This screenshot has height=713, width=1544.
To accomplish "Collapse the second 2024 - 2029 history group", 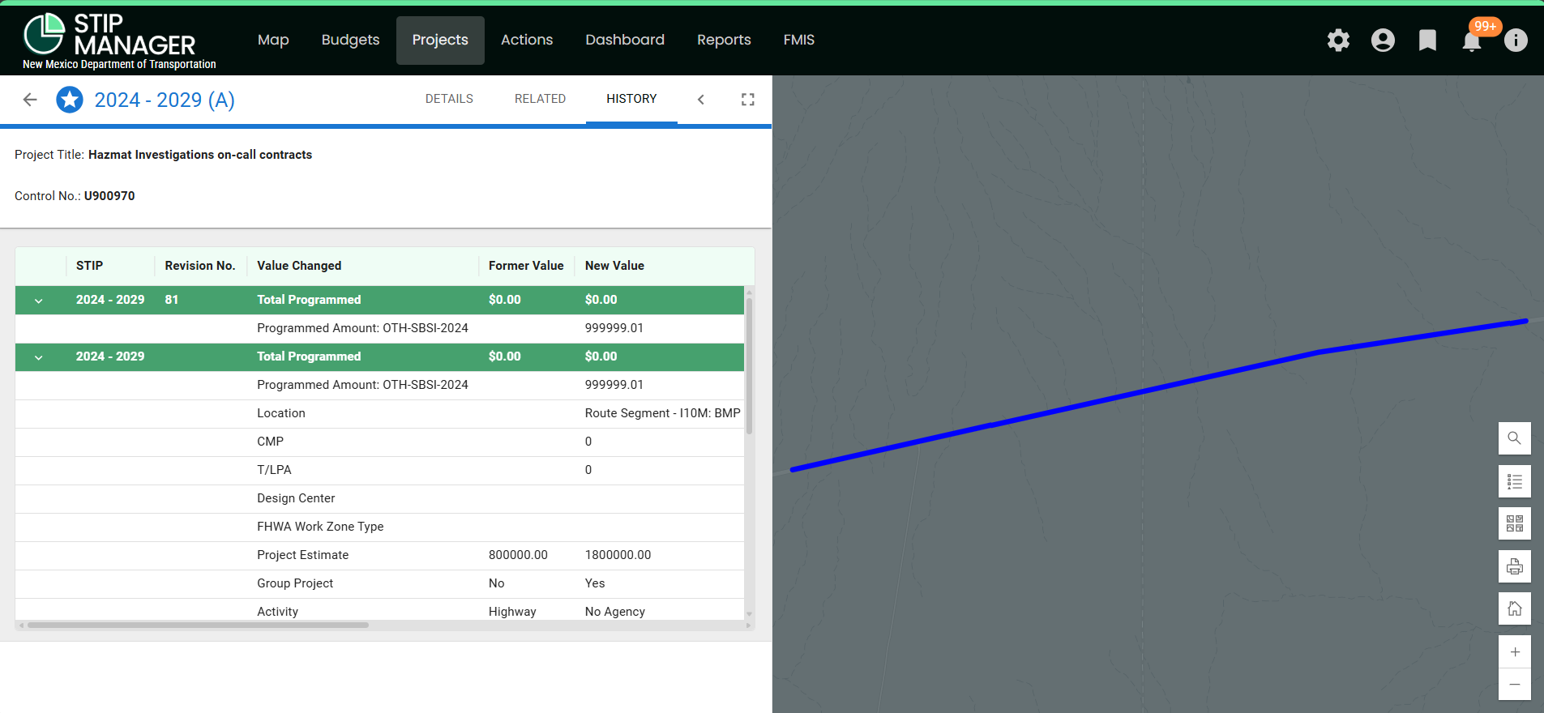I will (x=38, y=357).
